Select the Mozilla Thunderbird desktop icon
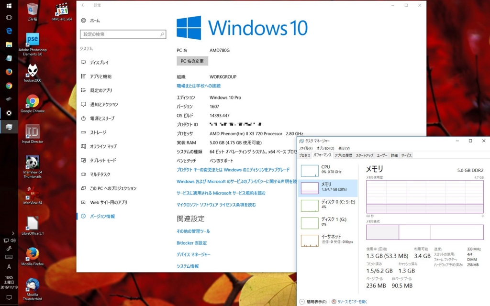This screenshot has height=306, width=490. (x=33, y=289)
